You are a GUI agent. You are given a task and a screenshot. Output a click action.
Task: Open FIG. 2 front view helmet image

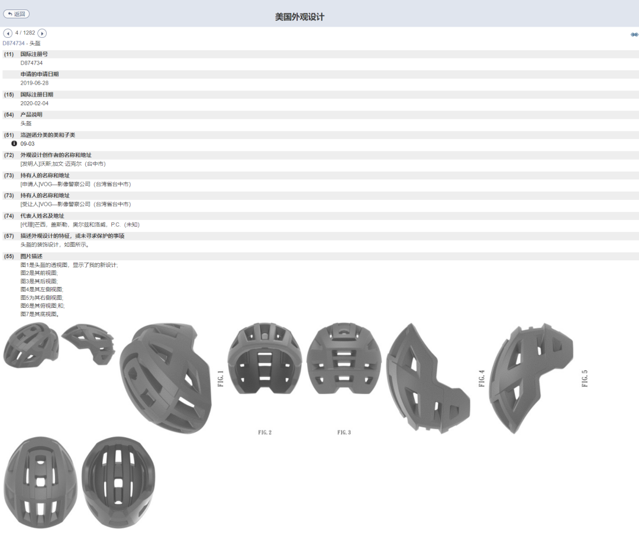tap(265, 359)
